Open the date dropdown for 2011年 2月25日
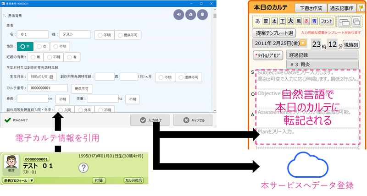This screenshot has height=196, width=367. (302, 44)
